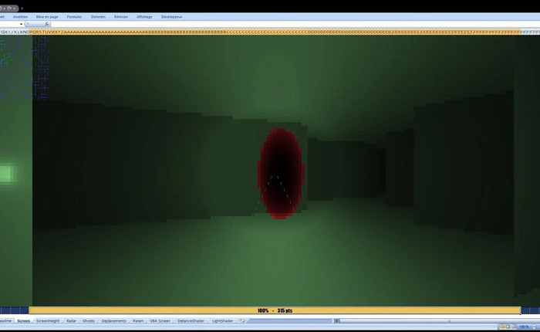Select the Screen sheet tab
Screen dimensions: 540x332
24,320
